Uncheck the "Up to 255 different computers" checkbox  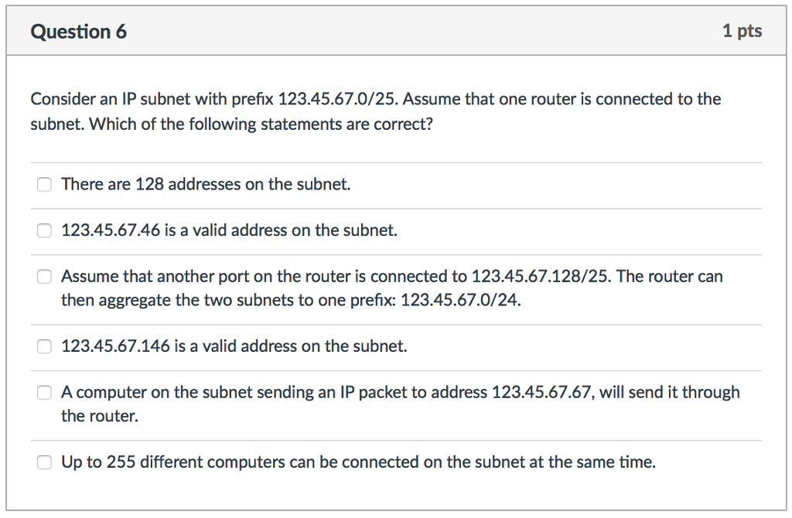44,462
